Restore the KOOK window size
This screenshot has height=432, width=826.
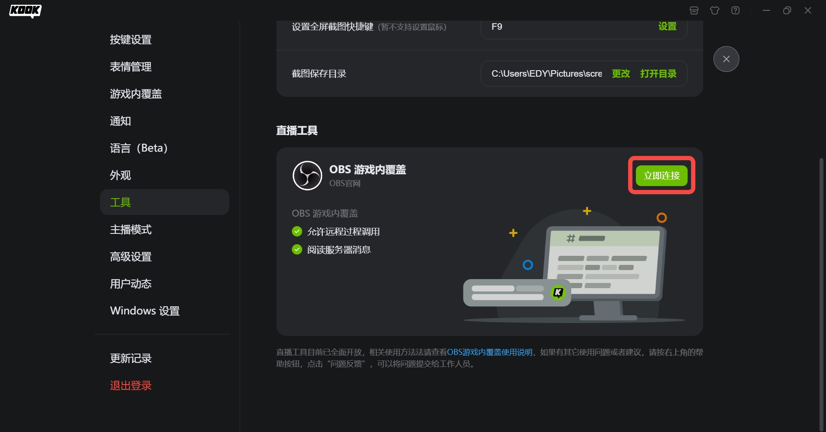[x=787, y=10]
